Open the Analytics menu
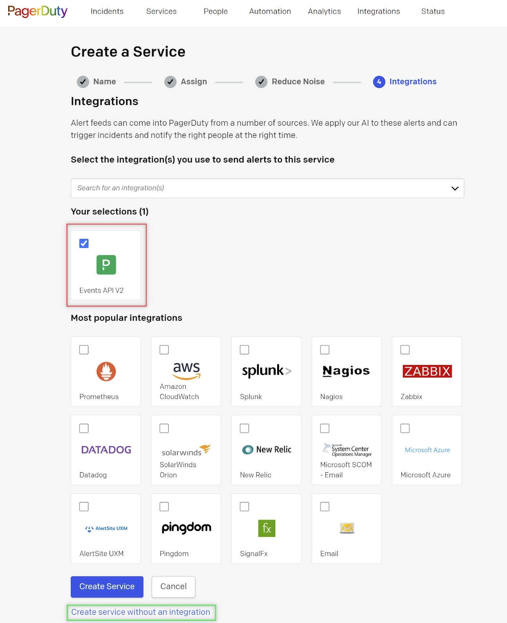Viewport: 507px width, 623px height. tap(324, 11)
